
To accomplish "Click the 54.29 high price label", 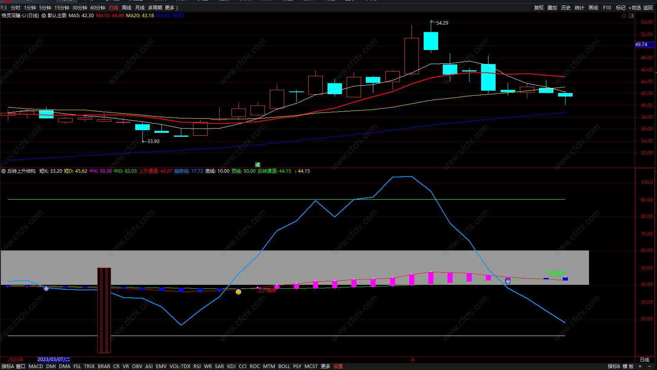I will (x=442, y=23).
